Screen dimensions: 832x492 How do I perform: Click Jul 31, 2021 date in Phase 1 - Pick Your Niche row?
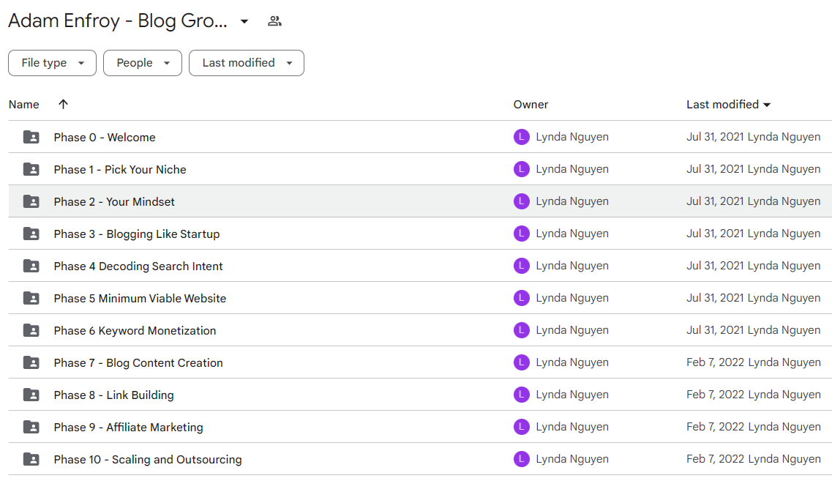pyautogui.click(x=715, y=169)
